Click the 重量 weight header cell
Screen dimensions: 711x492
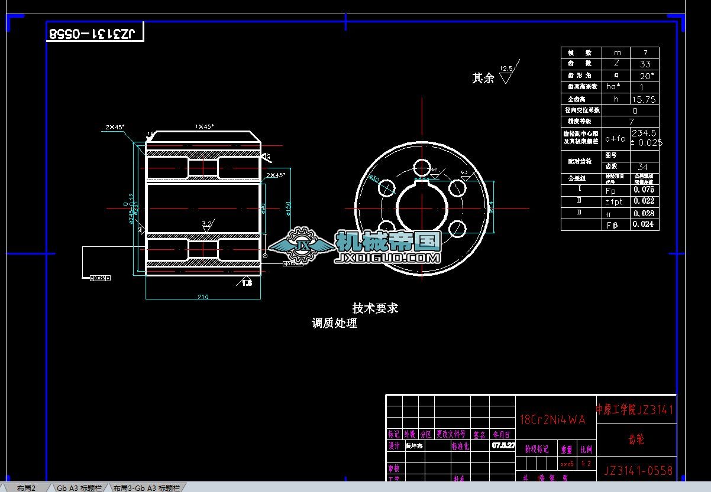567,449
